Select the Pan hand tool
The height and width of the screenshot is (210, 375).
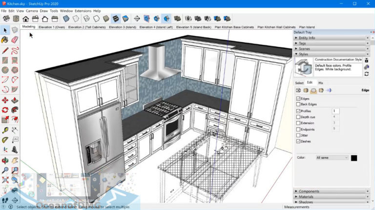(15, 161)
